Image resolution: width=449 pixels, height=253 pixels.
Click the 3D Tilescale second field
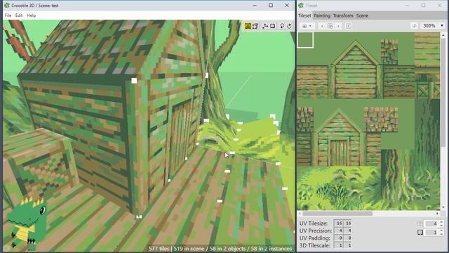click(348, 245)
